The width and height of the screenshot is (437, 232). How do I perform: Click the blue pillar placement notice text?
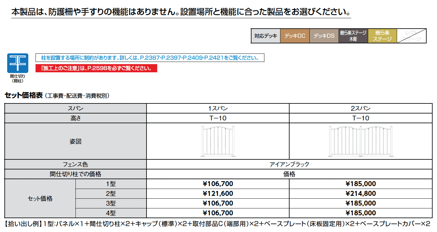(150, 58)
